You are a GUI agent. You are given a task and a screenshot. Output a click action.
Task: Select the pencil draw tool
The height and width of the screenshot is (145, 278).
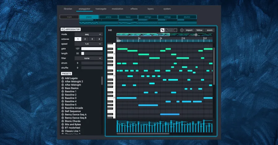coord(162,30)
